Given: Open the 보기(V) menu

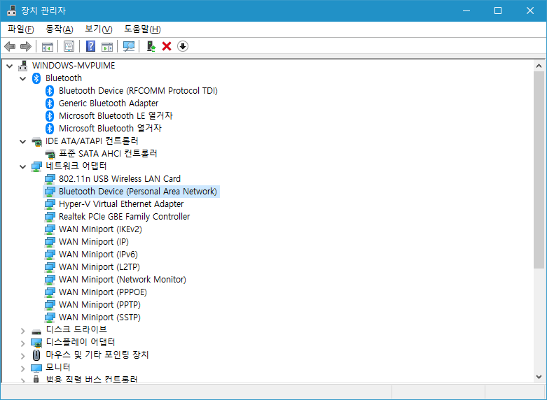Looking at the screenshot, I should pos(99,29).
